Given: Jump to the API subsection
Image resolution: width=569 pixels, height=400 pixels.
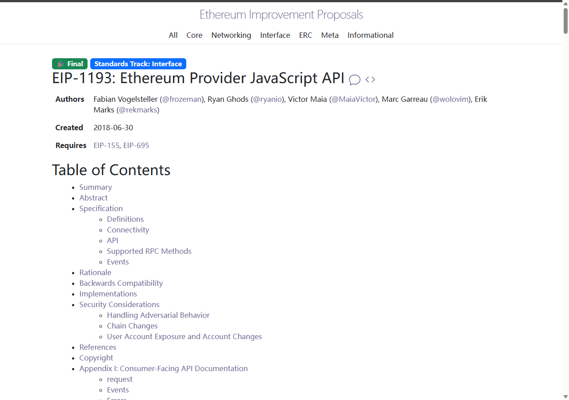Looking at the screenshot, I should 113,240.
